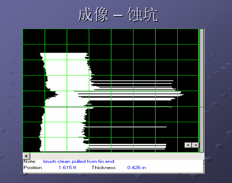
Task: Click the empty black top-right grid cell
Action: click(188, 37)
